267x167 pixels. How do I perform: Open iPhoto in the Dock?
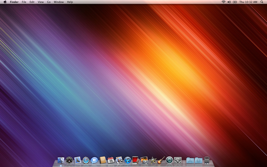(x=144, y=160)
